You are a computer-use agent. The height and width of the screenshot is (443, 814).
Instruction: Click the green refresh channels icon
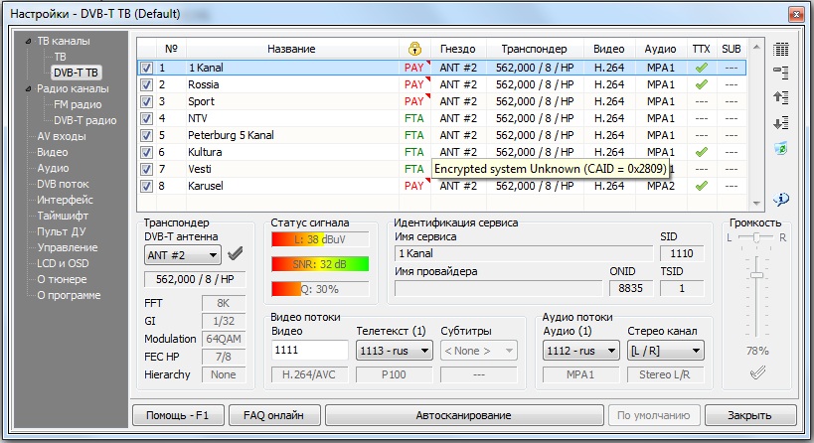[780, 147]
